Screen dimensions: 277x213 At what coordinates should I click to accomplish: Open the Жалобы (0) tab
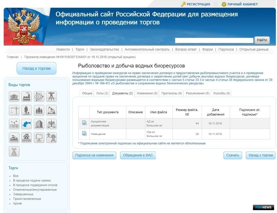click(221, 93)
